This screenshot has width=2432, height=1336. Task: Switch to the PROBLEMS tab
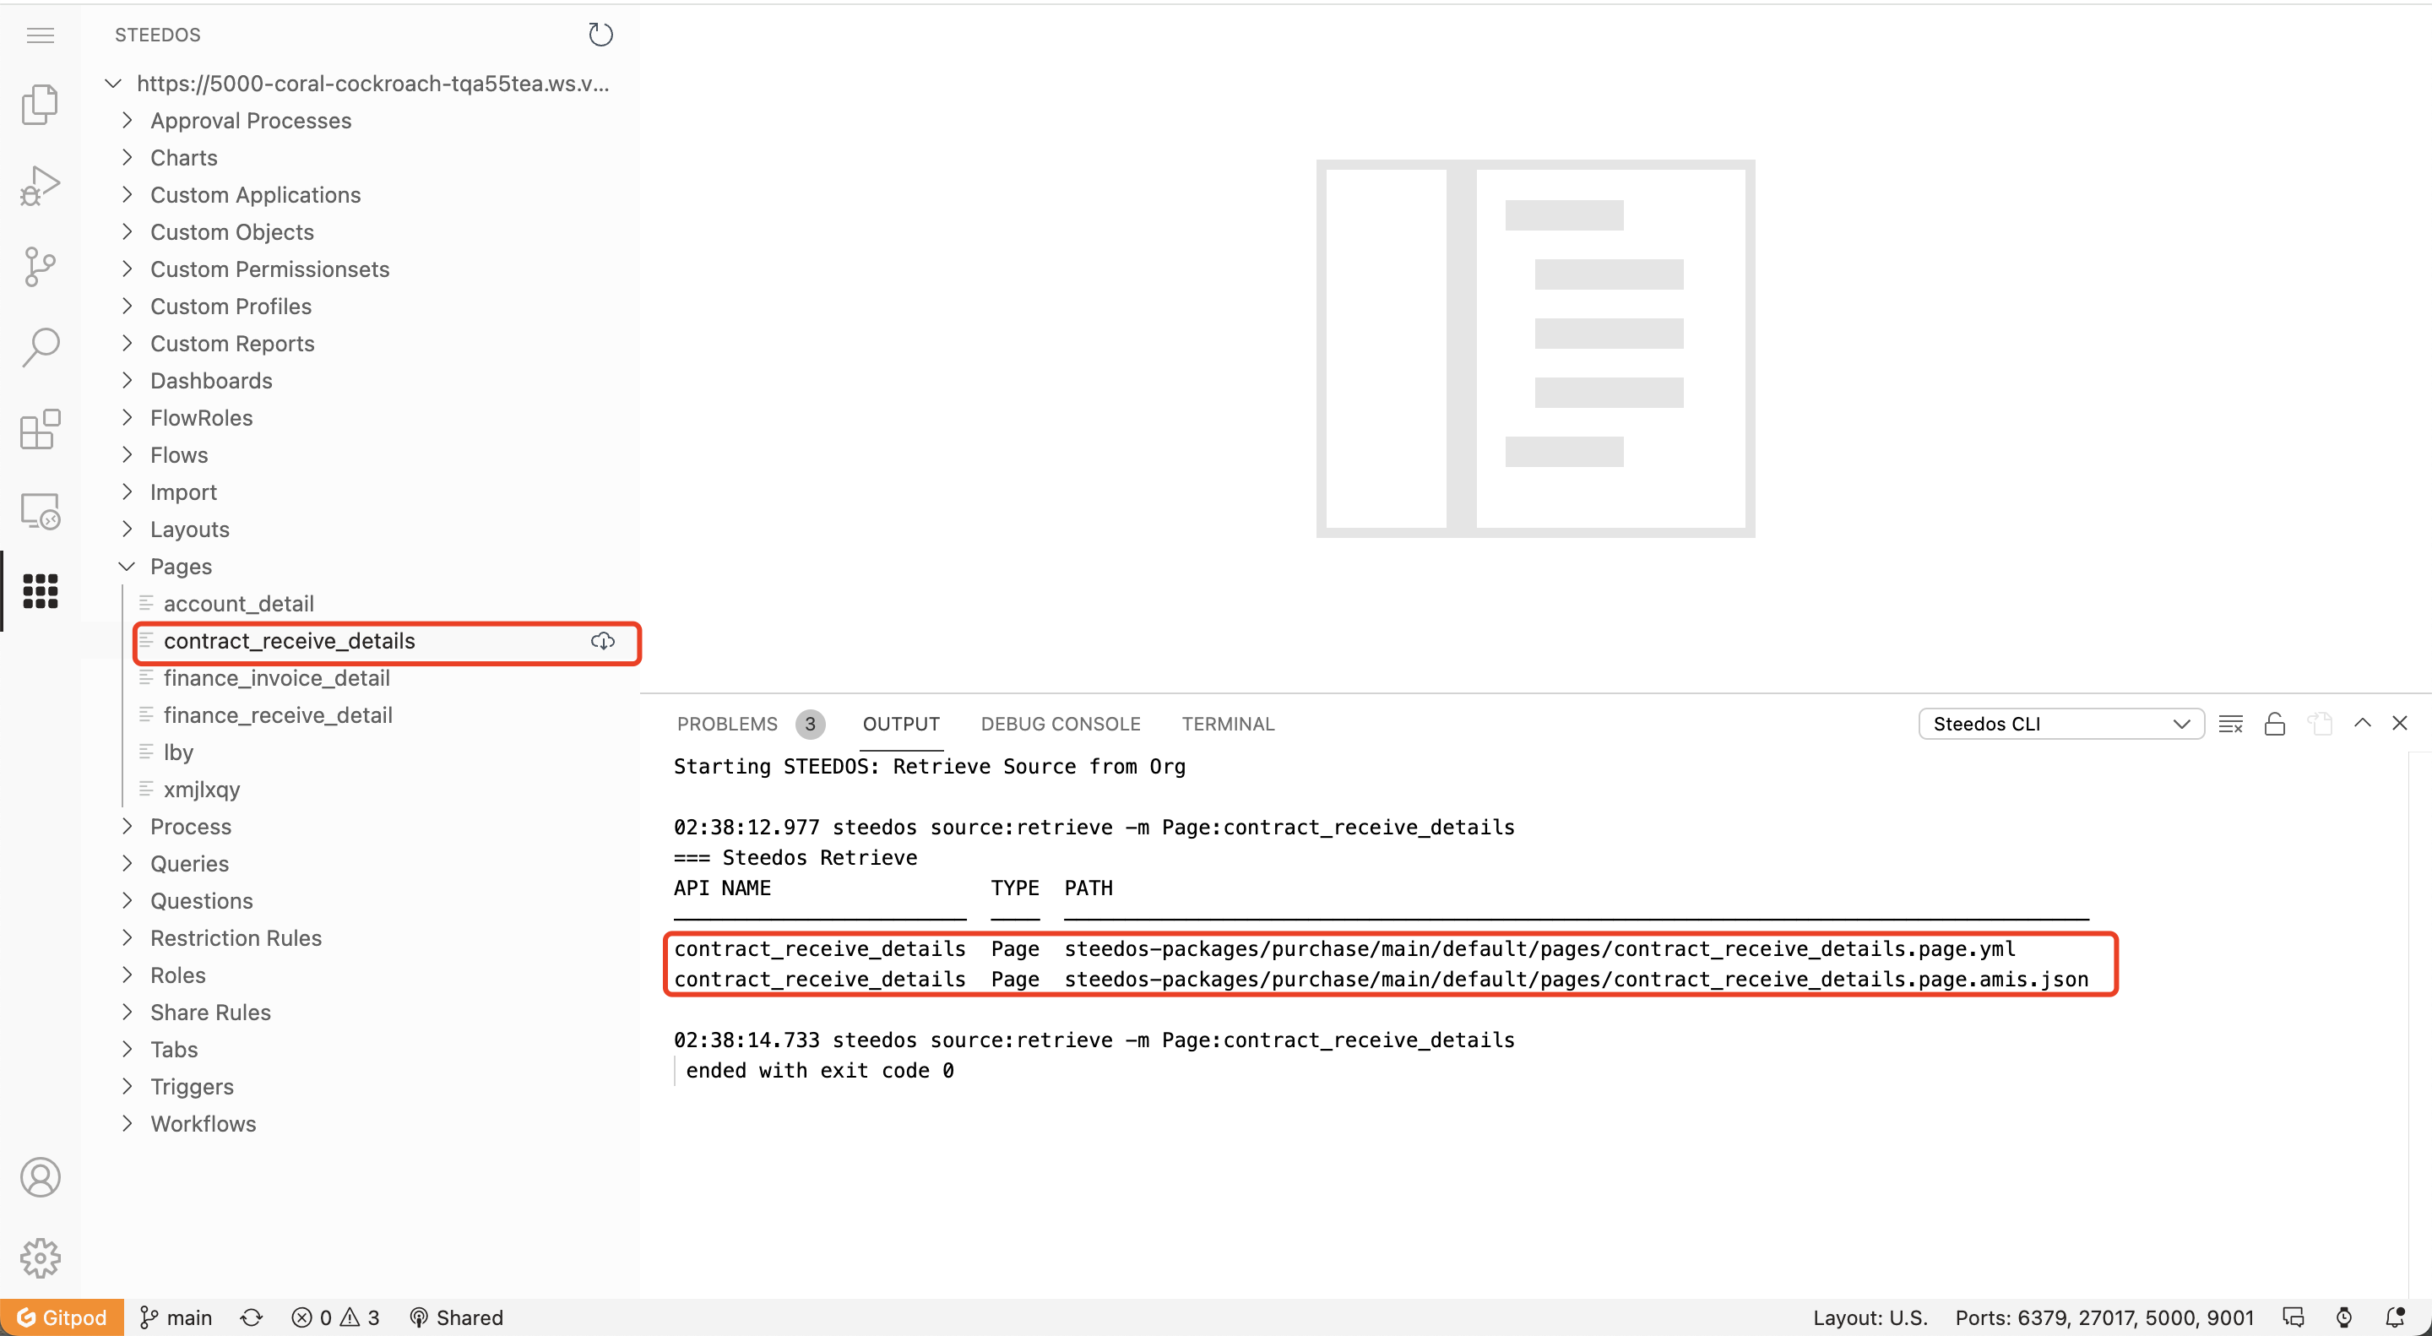coord(727,725)
